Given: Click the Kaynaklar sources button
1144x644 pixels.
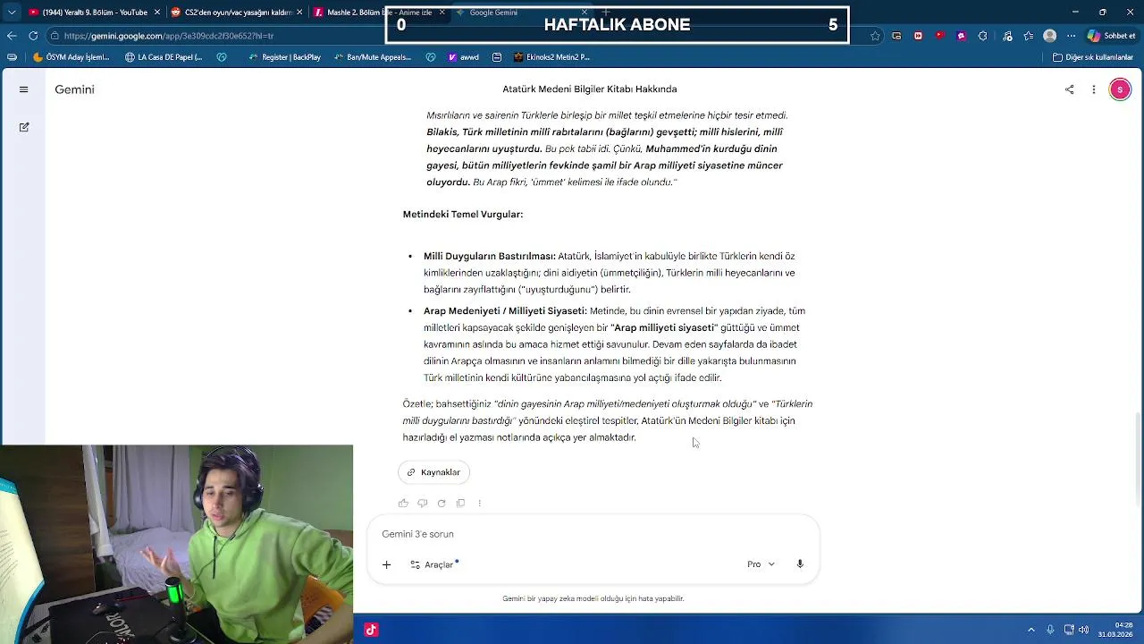Looking at the screenshot, I should 433,472.
